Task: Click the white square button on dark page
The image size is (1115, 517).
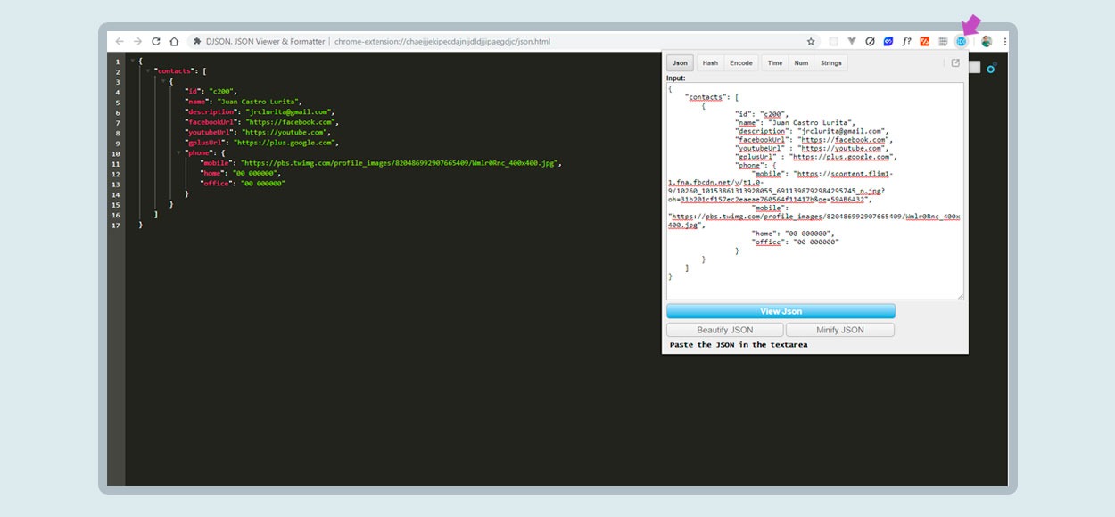Action: pos(975,67)
